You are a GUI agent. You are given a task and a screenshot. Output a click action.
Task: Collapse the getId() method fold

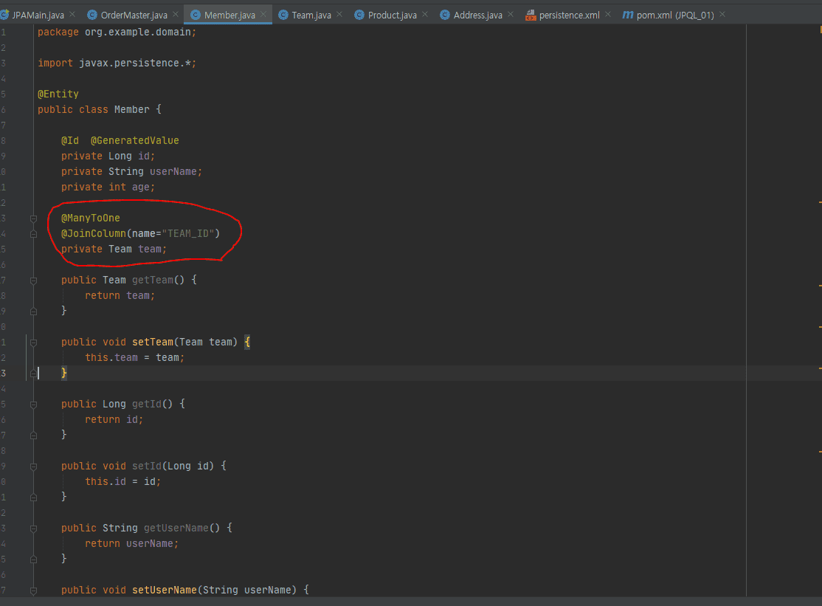click(x=33, y=404)
